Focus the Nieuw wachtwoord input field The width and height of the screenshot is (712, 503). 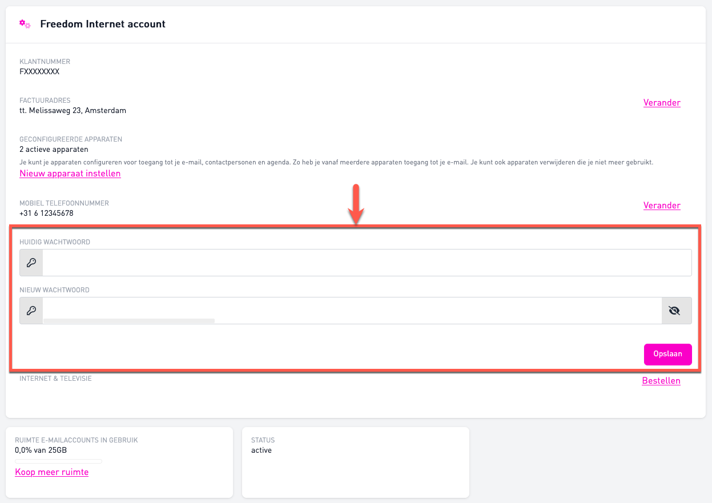click(351, 309)
